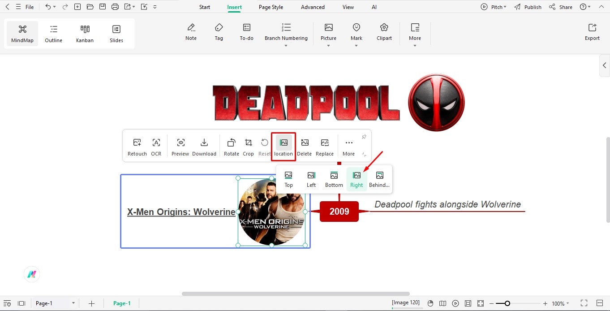Click the Publish button
The image size is (610, 311).
(x=528, y=7)
